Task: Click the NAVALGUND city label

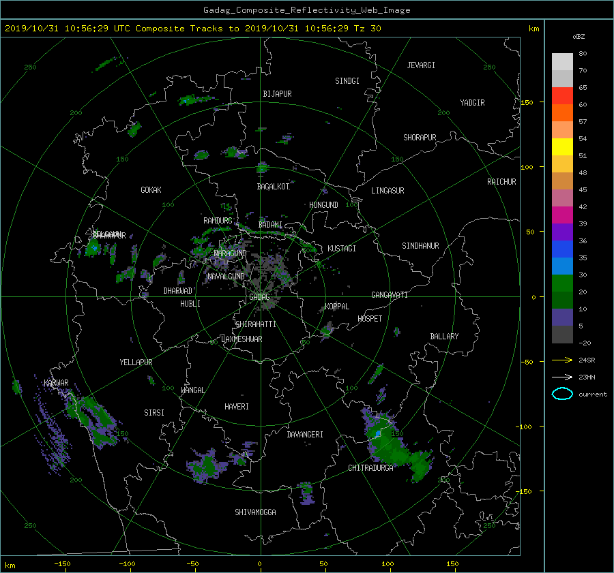Action: point(226,277)
